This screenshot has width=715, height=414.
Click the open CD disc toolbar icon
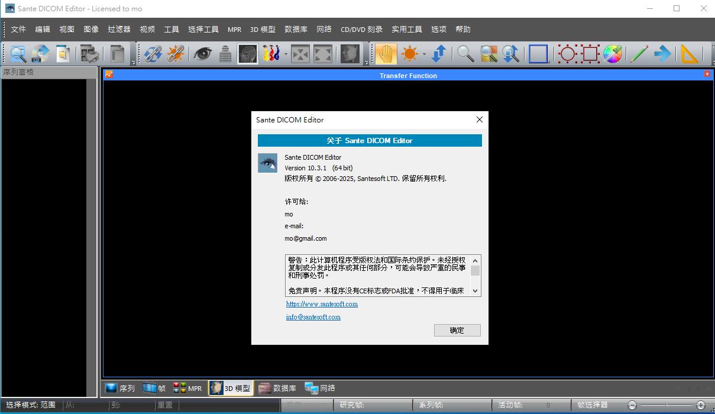pyautogui.click(x=40, y=54)
